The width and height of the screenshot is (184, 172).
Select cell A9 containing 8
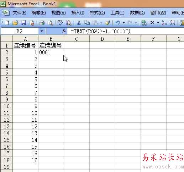coord(25,99)
